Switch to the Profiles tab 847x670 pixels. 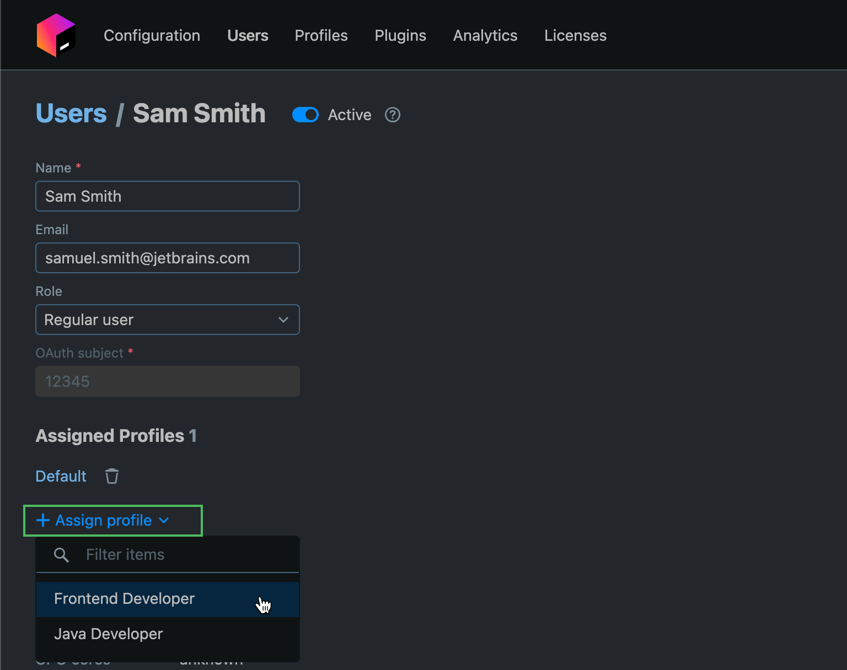pyautogui.click(x=321, y=35)
